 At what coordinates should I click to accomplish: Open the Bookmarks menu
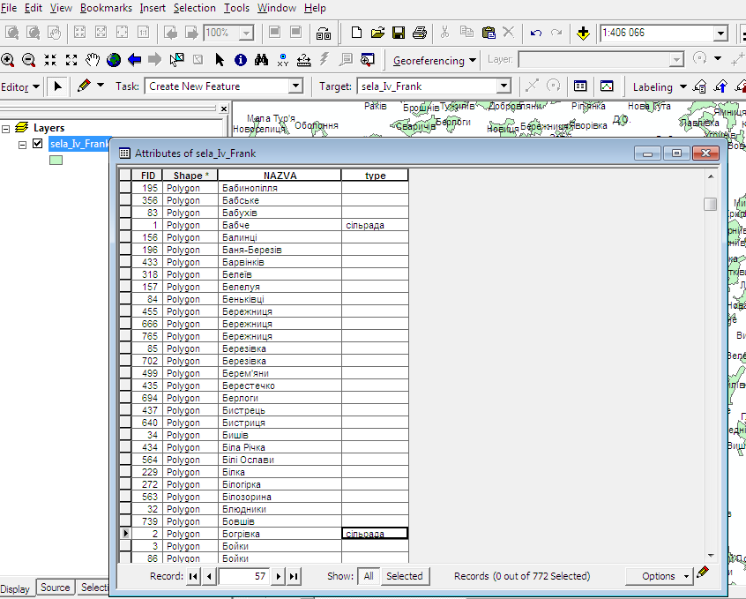106,8
